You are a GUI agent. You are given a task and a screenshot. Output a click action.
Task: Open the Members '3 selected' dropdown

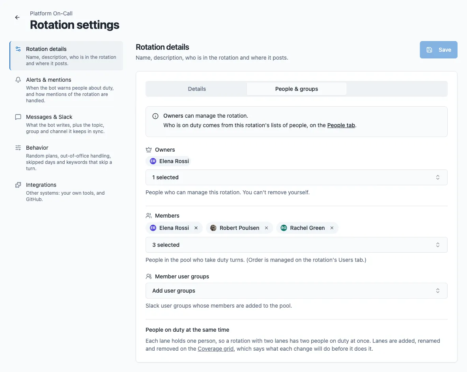pos(296,245)
